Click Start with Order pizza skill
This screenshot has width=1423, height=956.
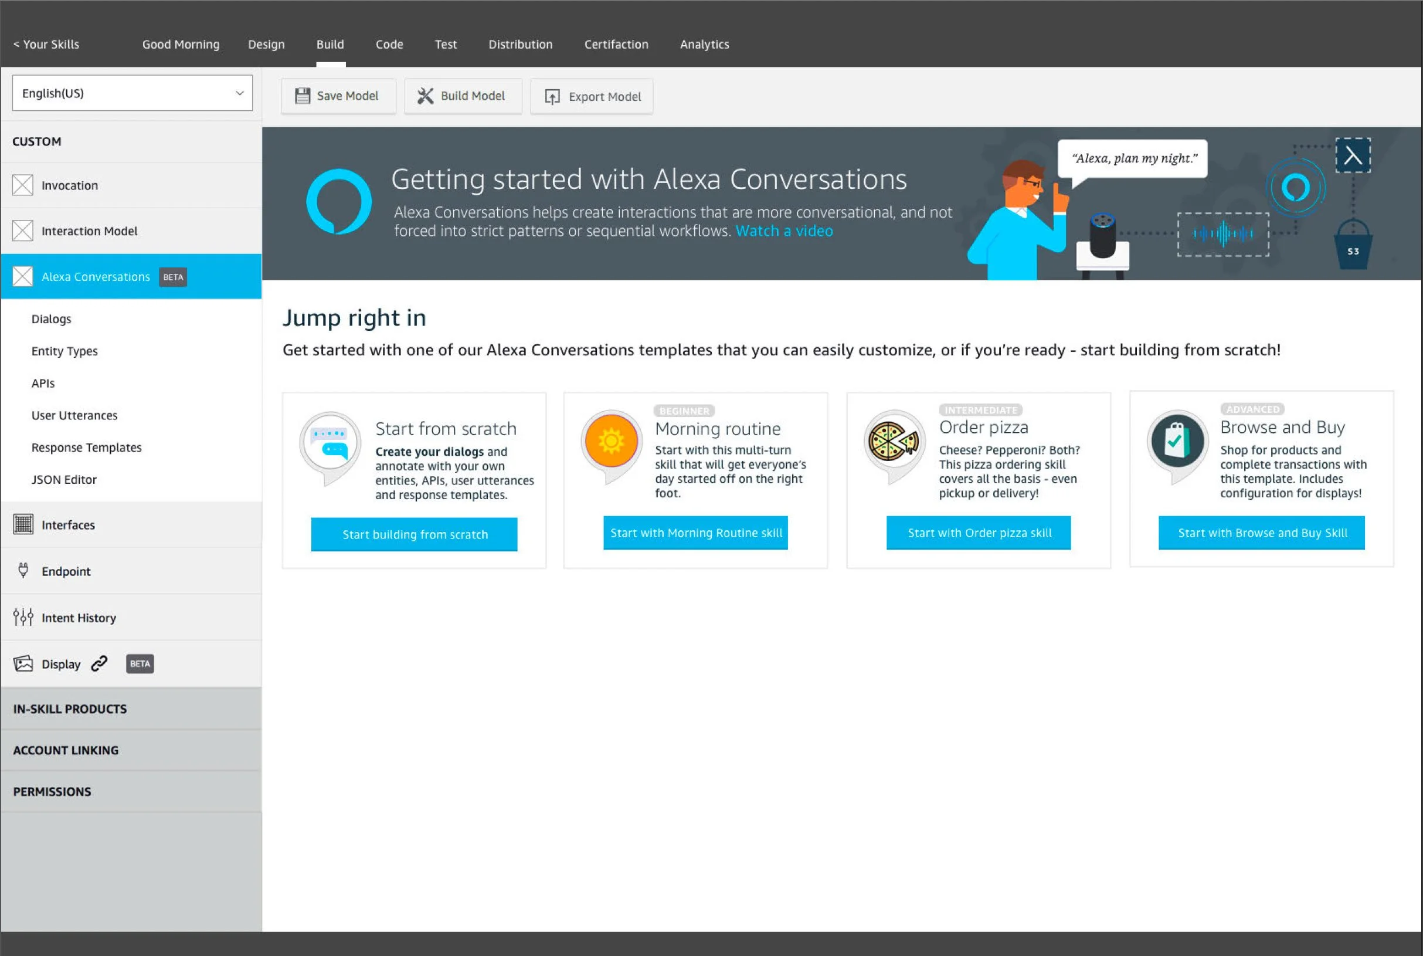click(979, 533)
